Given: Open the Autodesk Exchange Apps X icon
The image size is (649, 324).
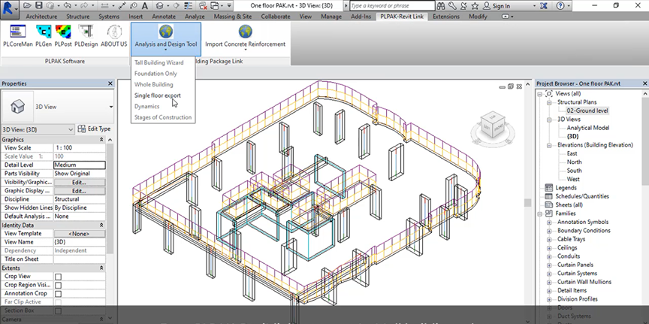Looking at the screenshot, I should 543,6.
